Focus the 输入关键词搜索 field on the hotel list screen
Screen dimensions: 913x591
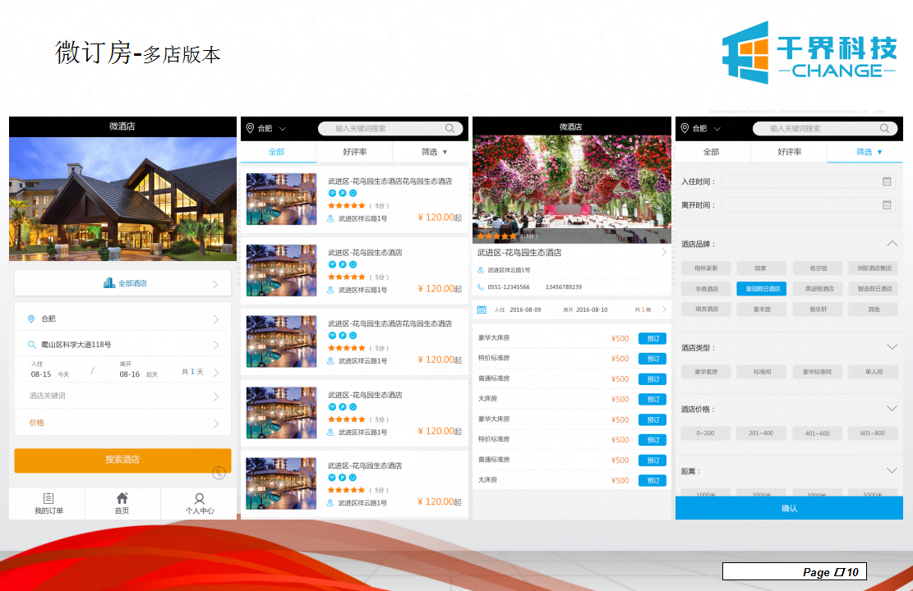[390, 129]
